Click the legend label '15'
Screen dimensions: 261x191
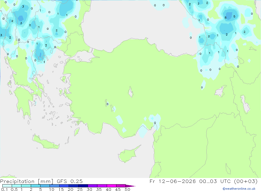[61, 189]
